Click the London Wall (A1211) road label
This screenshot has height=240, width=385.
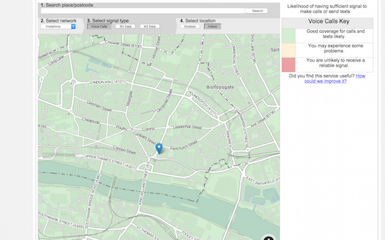107,82
